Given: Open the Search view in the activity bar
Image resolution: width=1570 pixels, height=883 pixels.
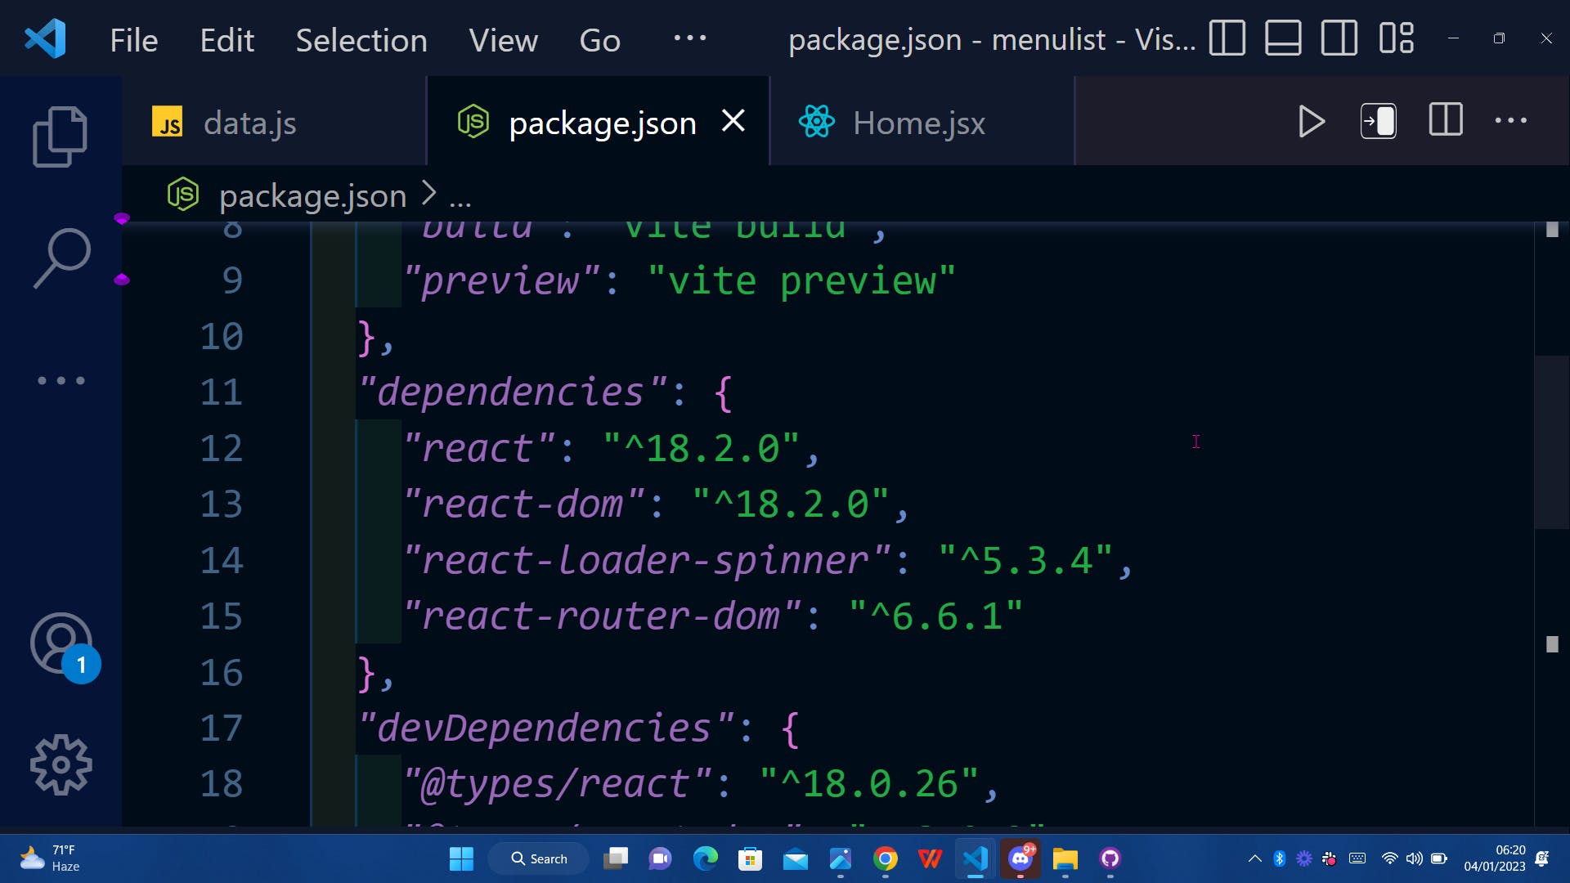Looking at the screenshot, I should tap(61, 255).
